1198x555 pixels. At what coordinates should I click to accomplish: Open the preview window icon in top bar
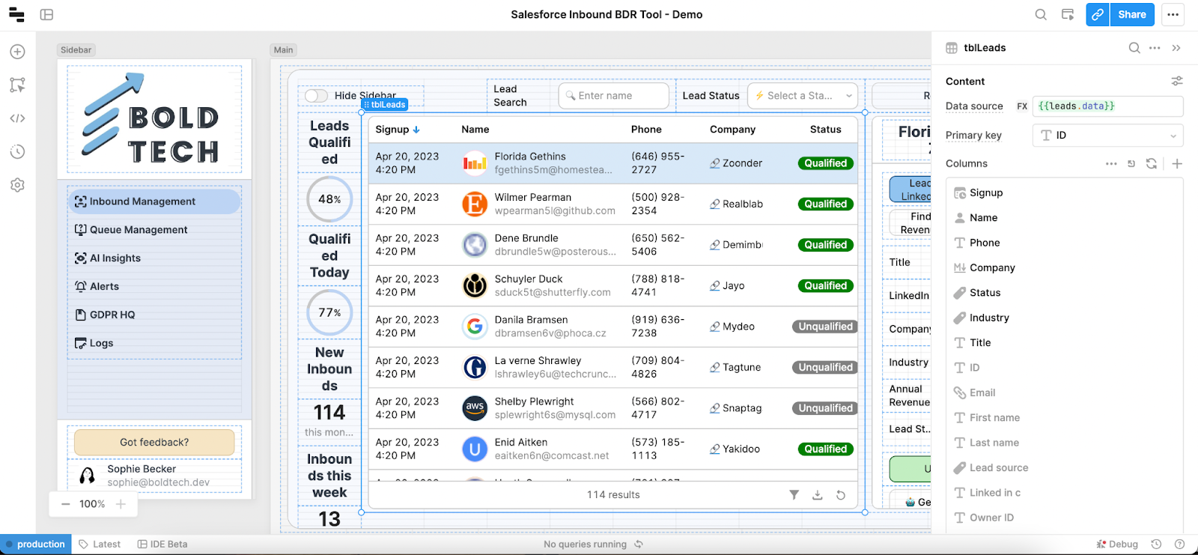(1068, 14)
